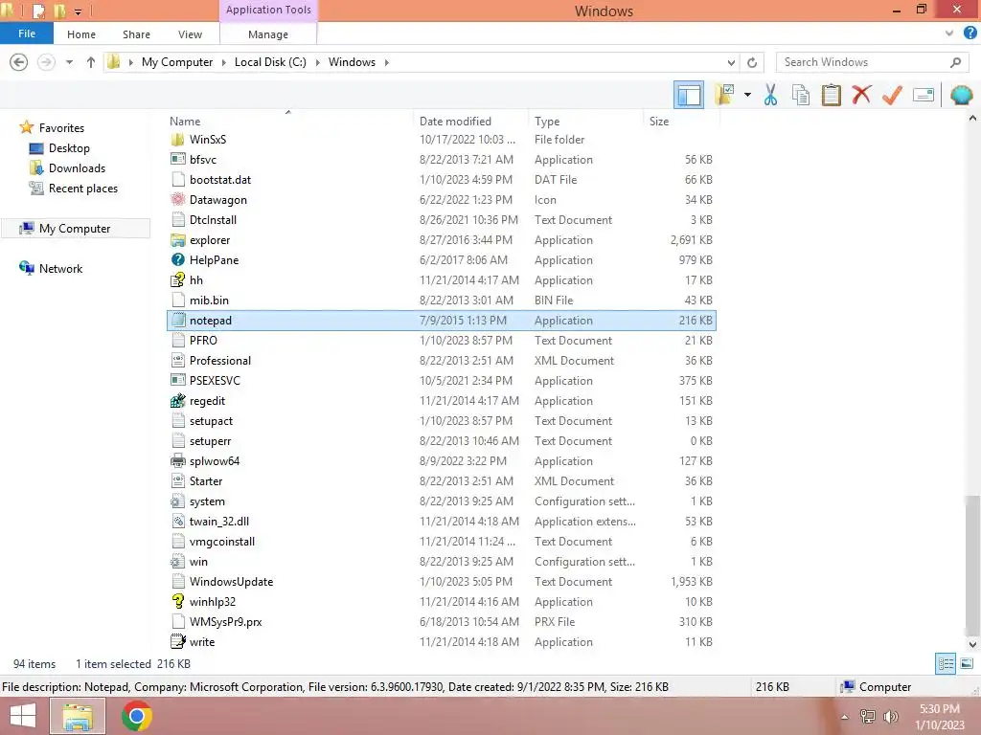Screen dimensions: 981x735
Task: Select the winhlp32 file icon
Action: point(177,602)
